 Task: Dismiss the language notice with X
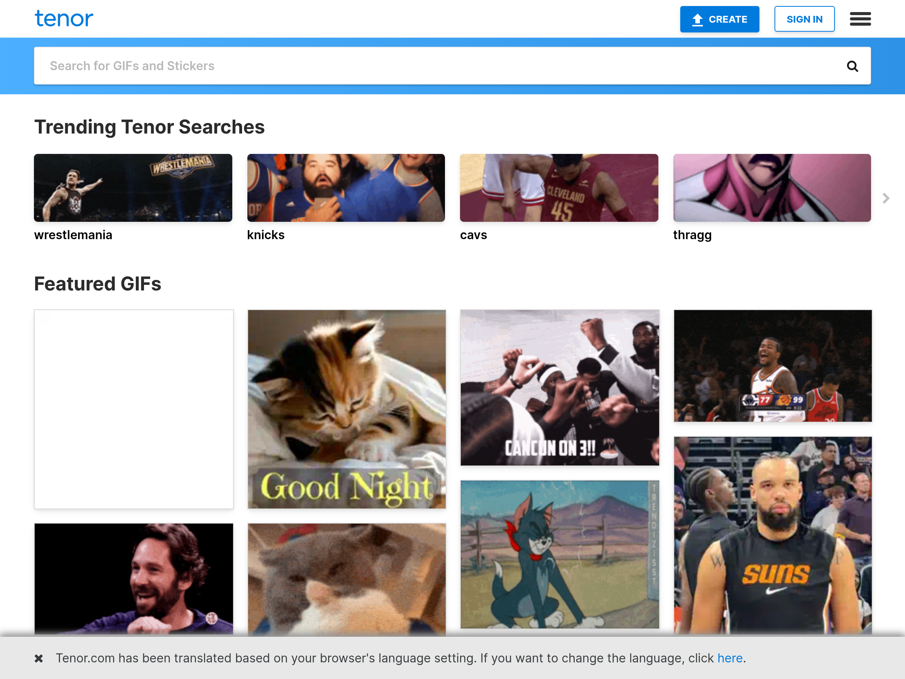[39, 658]
